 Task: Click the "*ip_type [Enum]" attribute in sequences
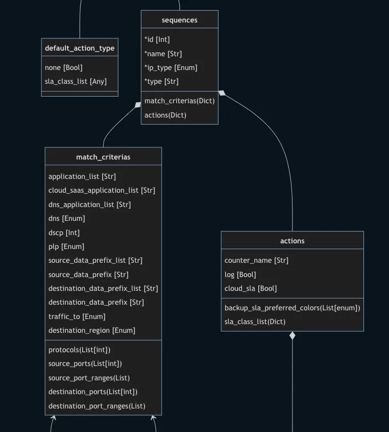coord(171,67)
